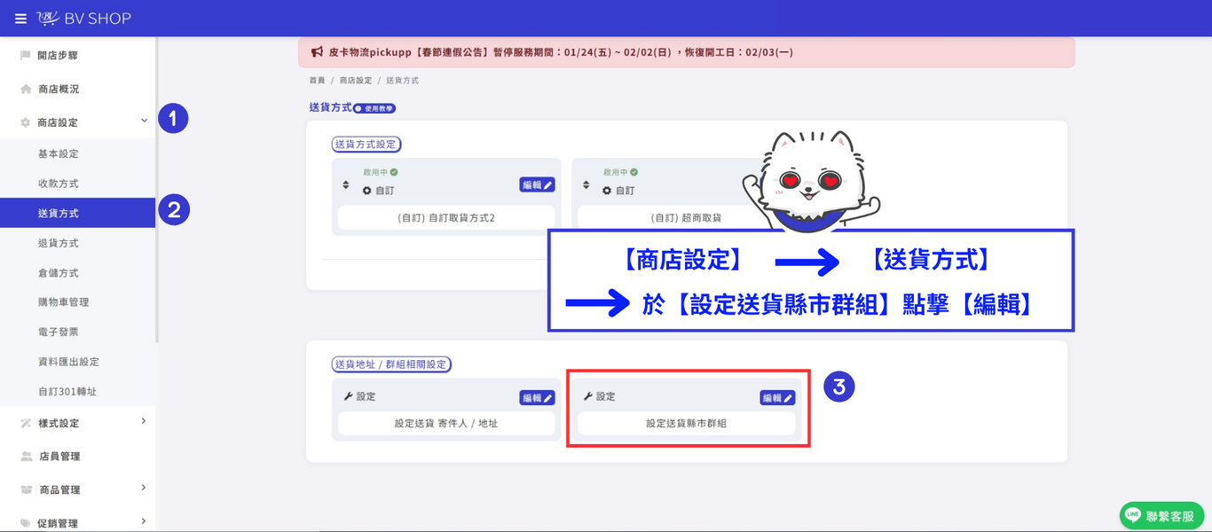Toggle the hamburger sidebar menu
This screenshot has height=532, width=1212.
coord(20,19)
